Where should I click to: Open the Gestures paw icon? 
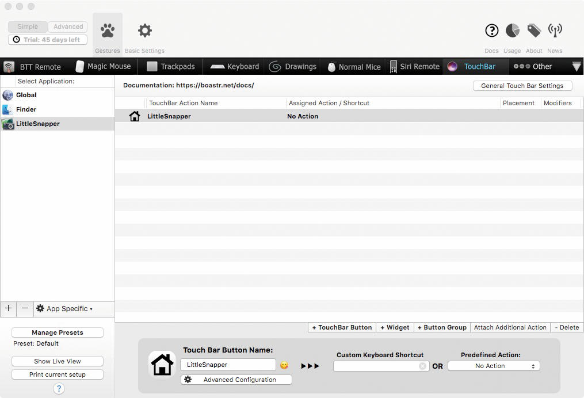[107, 30]
